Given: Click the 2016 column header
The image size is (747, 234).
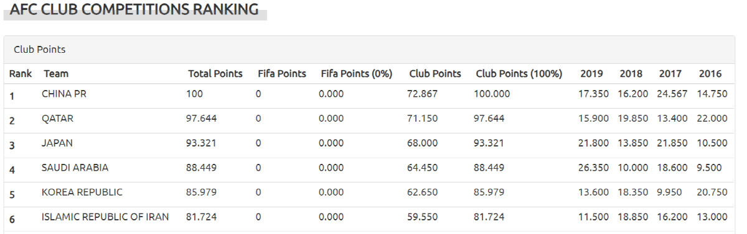Looking at the screenshot, I should point(710,74).
